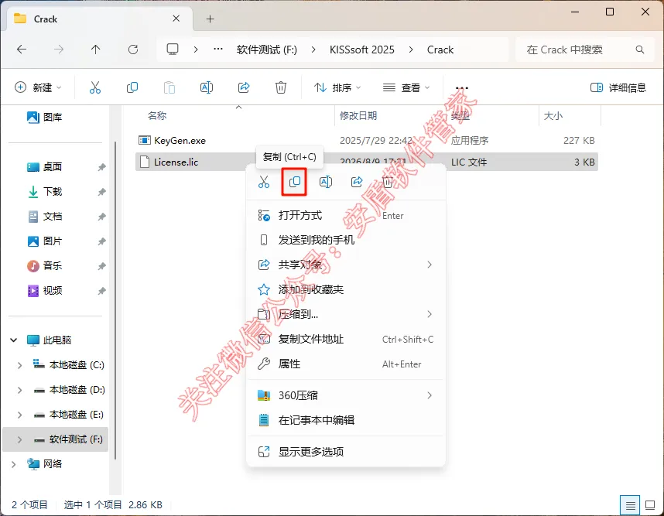
Task: Expand 本地磁盘 (C:) in the tree
Action: pyautogui.click(x=19, y=365)
